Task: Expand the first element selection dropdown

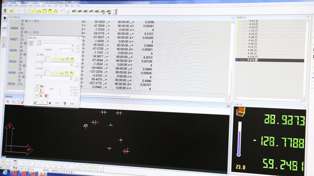Action: [x=72, y=64]
